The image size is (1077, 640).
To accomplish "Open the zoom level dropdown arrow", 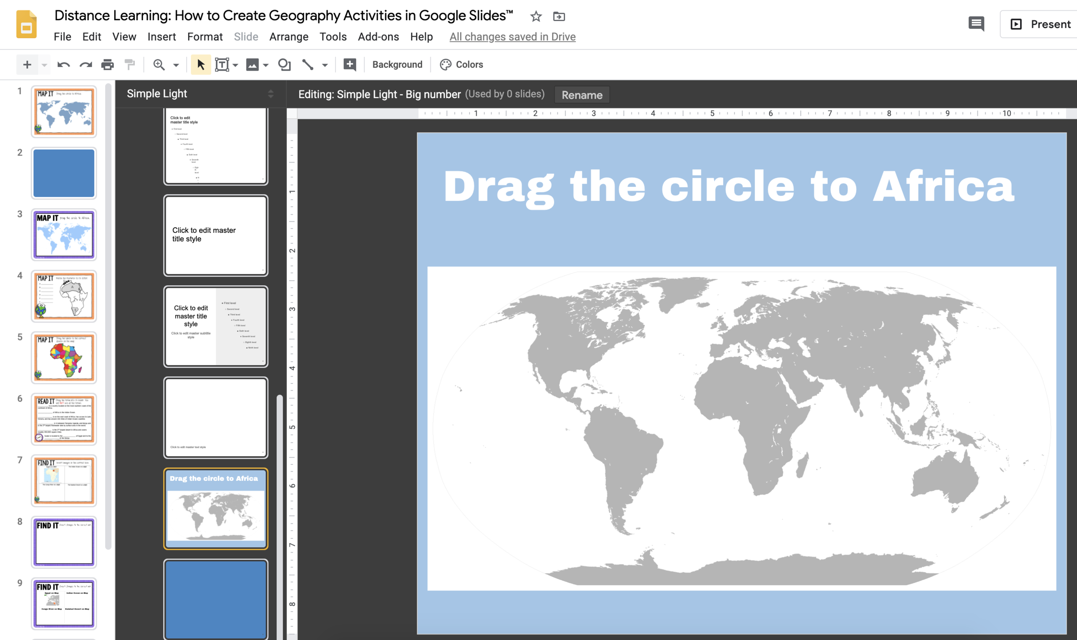I will (x=176, y=65).
